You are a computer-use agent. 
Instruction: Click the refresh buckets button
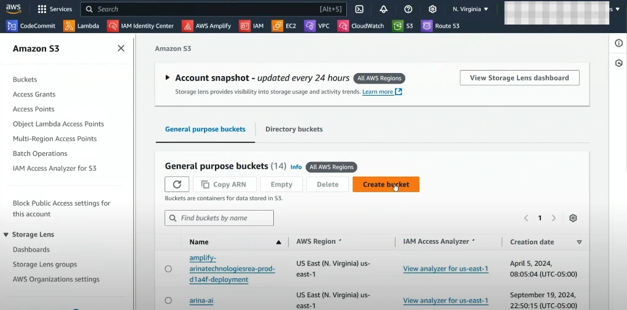(x=177, y=184)
